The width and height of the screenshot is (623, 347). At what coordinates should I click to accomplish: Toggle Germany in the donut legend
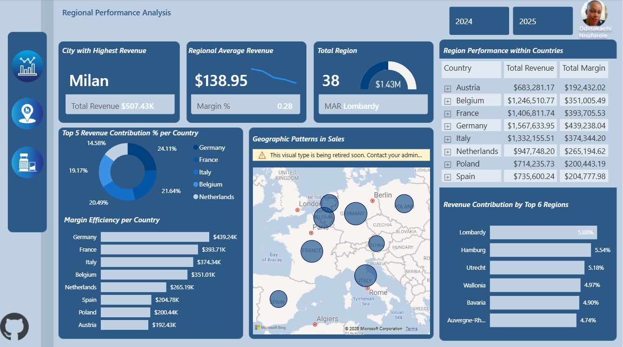tap(212, 147)
